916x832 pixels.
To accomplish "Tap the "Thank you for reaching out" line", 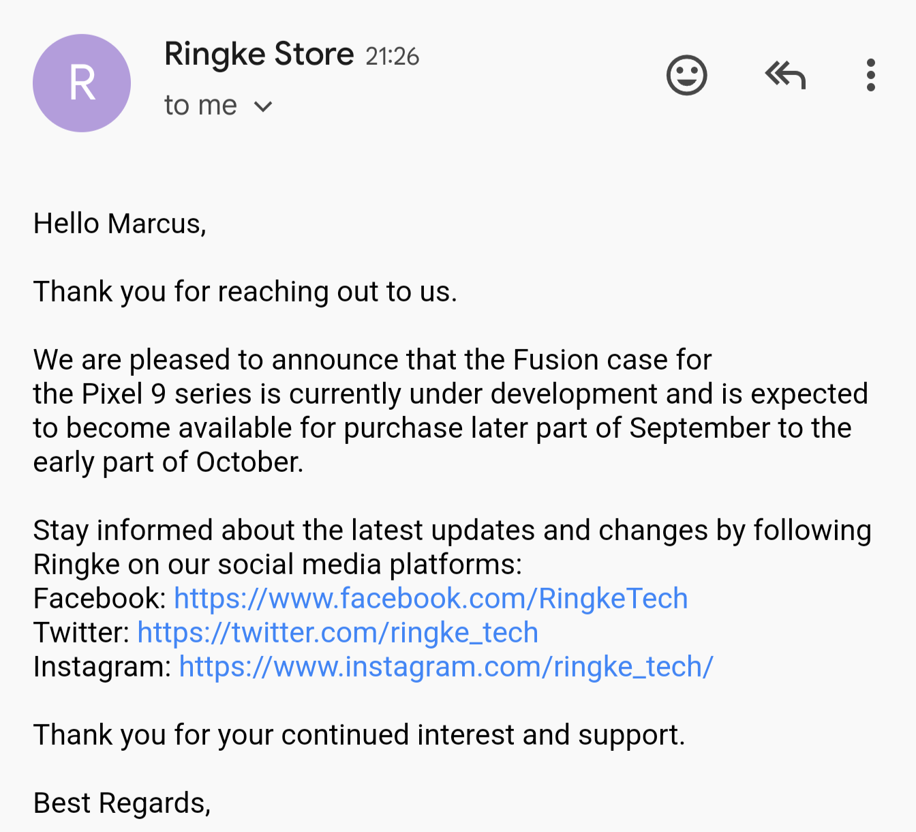I will pos(245,292).
